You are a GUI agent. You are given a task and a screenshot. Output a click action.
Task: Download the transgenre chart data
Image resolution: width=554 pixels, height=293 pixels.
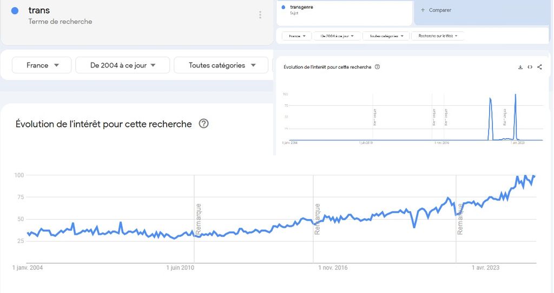tap(520, 67)
